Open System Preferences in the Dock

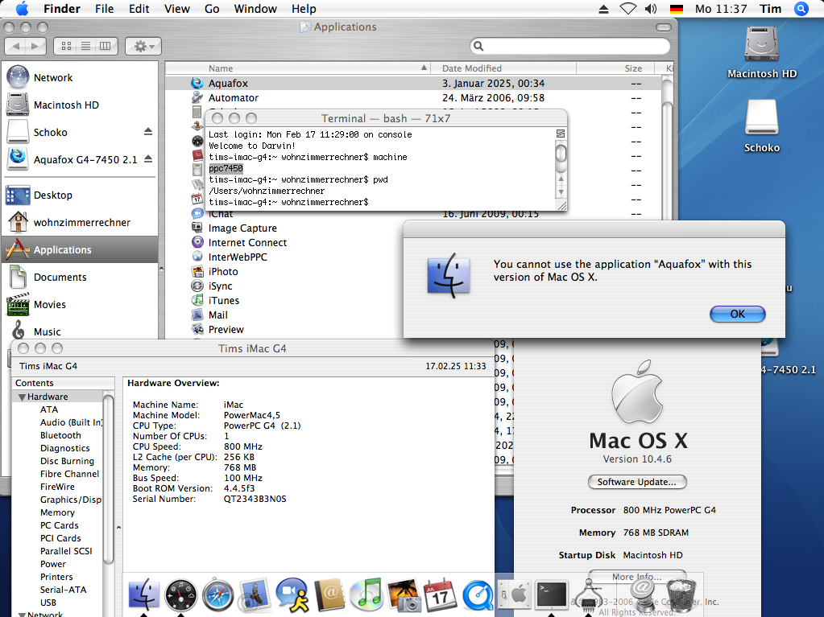pyautogui.click(x=515, y=595)
